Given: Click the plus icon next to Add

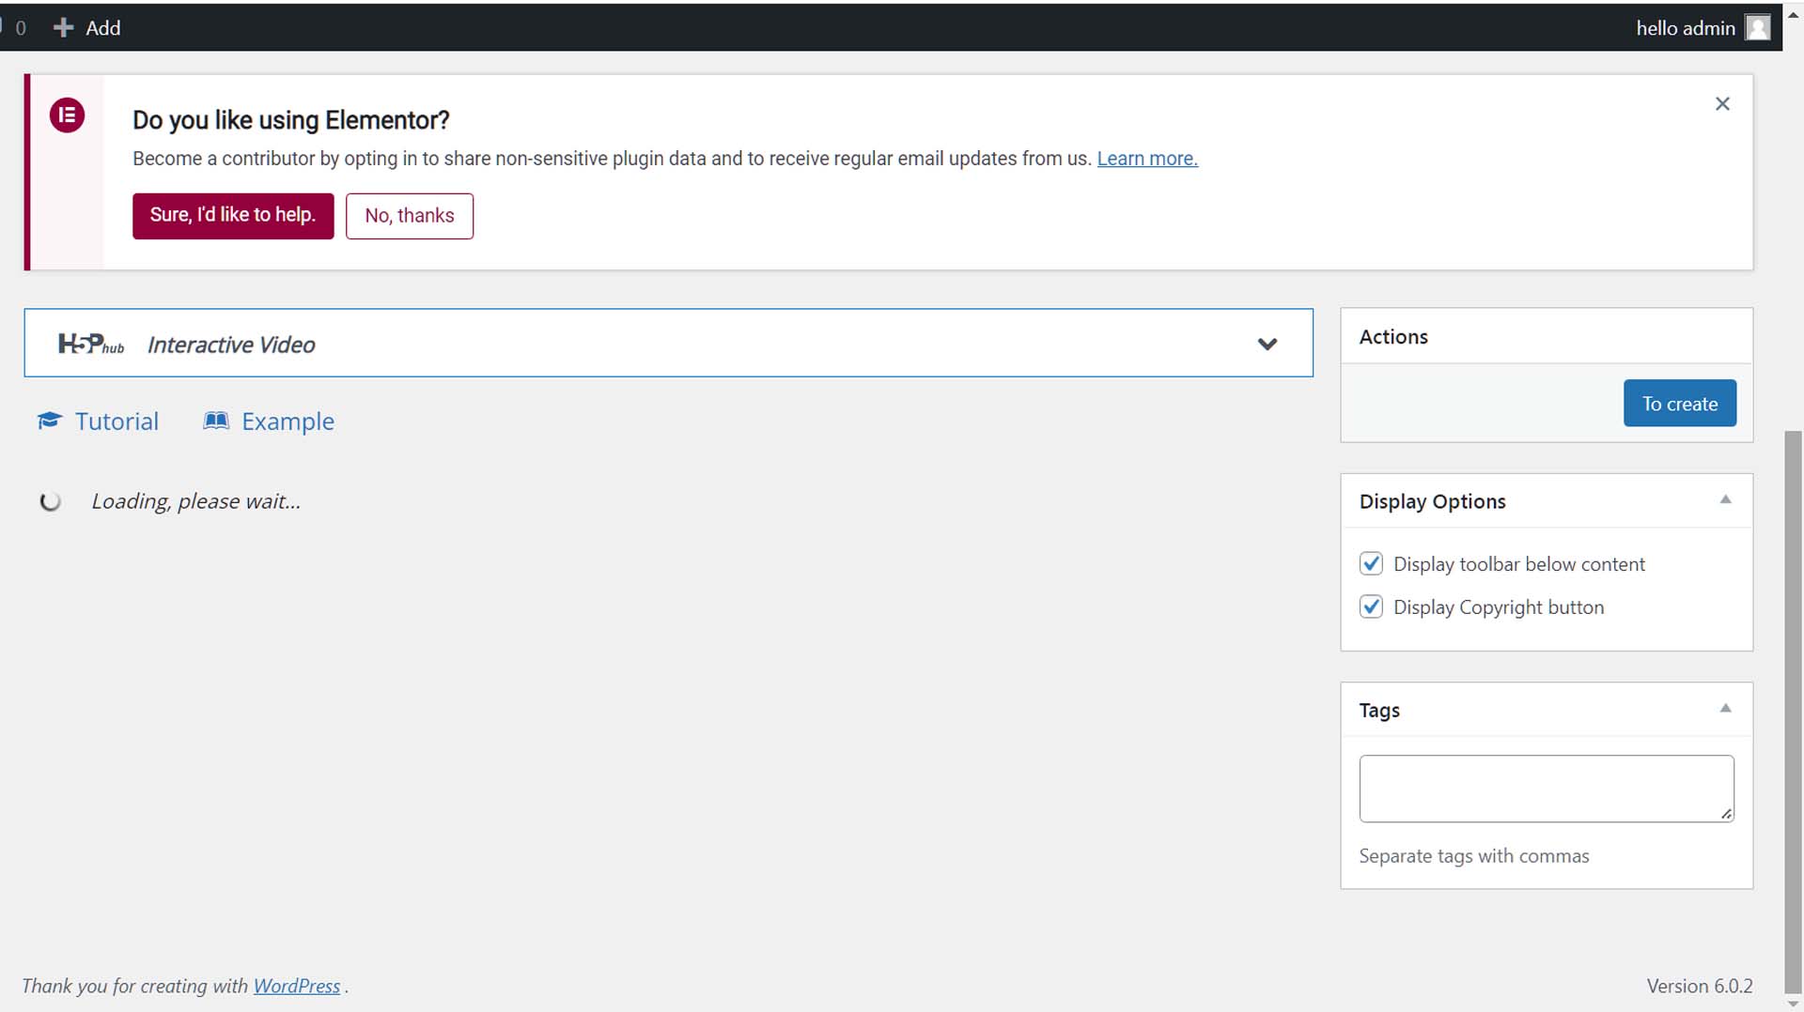Looking at the screenshot, I should (x=63, y=28).
